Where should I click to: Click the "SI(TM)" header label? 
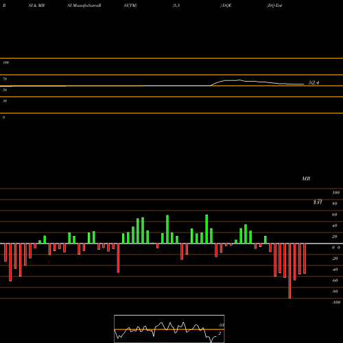(130, 5)
